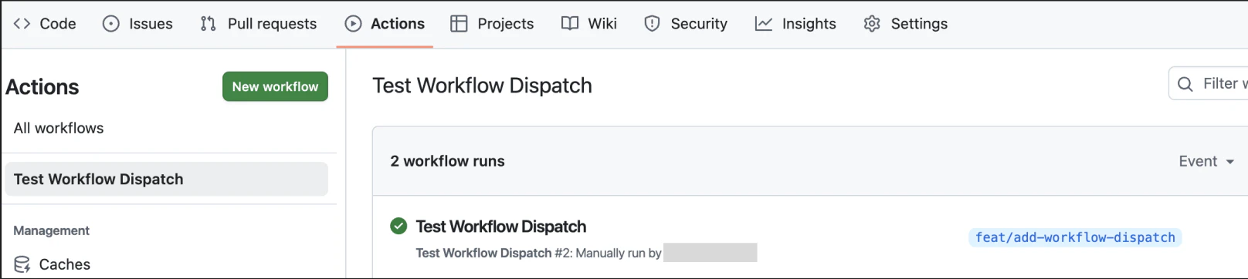Click the Issues circle icon
This screenshot has width=1248, height=279.
111,24
